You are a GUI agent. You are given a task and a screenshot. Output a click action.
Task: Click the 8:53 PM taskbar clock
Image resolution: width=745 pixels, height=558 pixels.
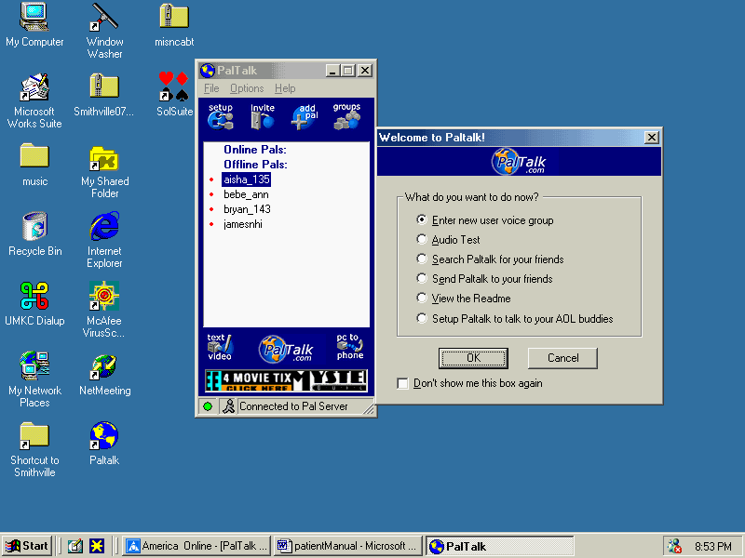[x=713, y=547]
